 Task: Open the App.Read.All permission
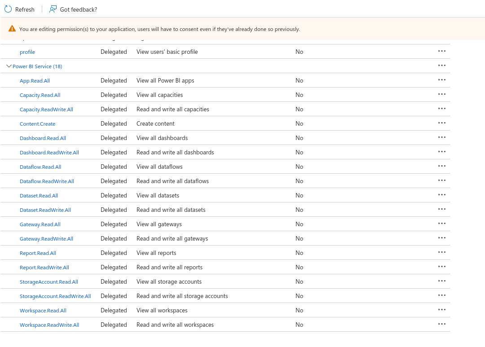pyautogui.click(x=35, y=81)
